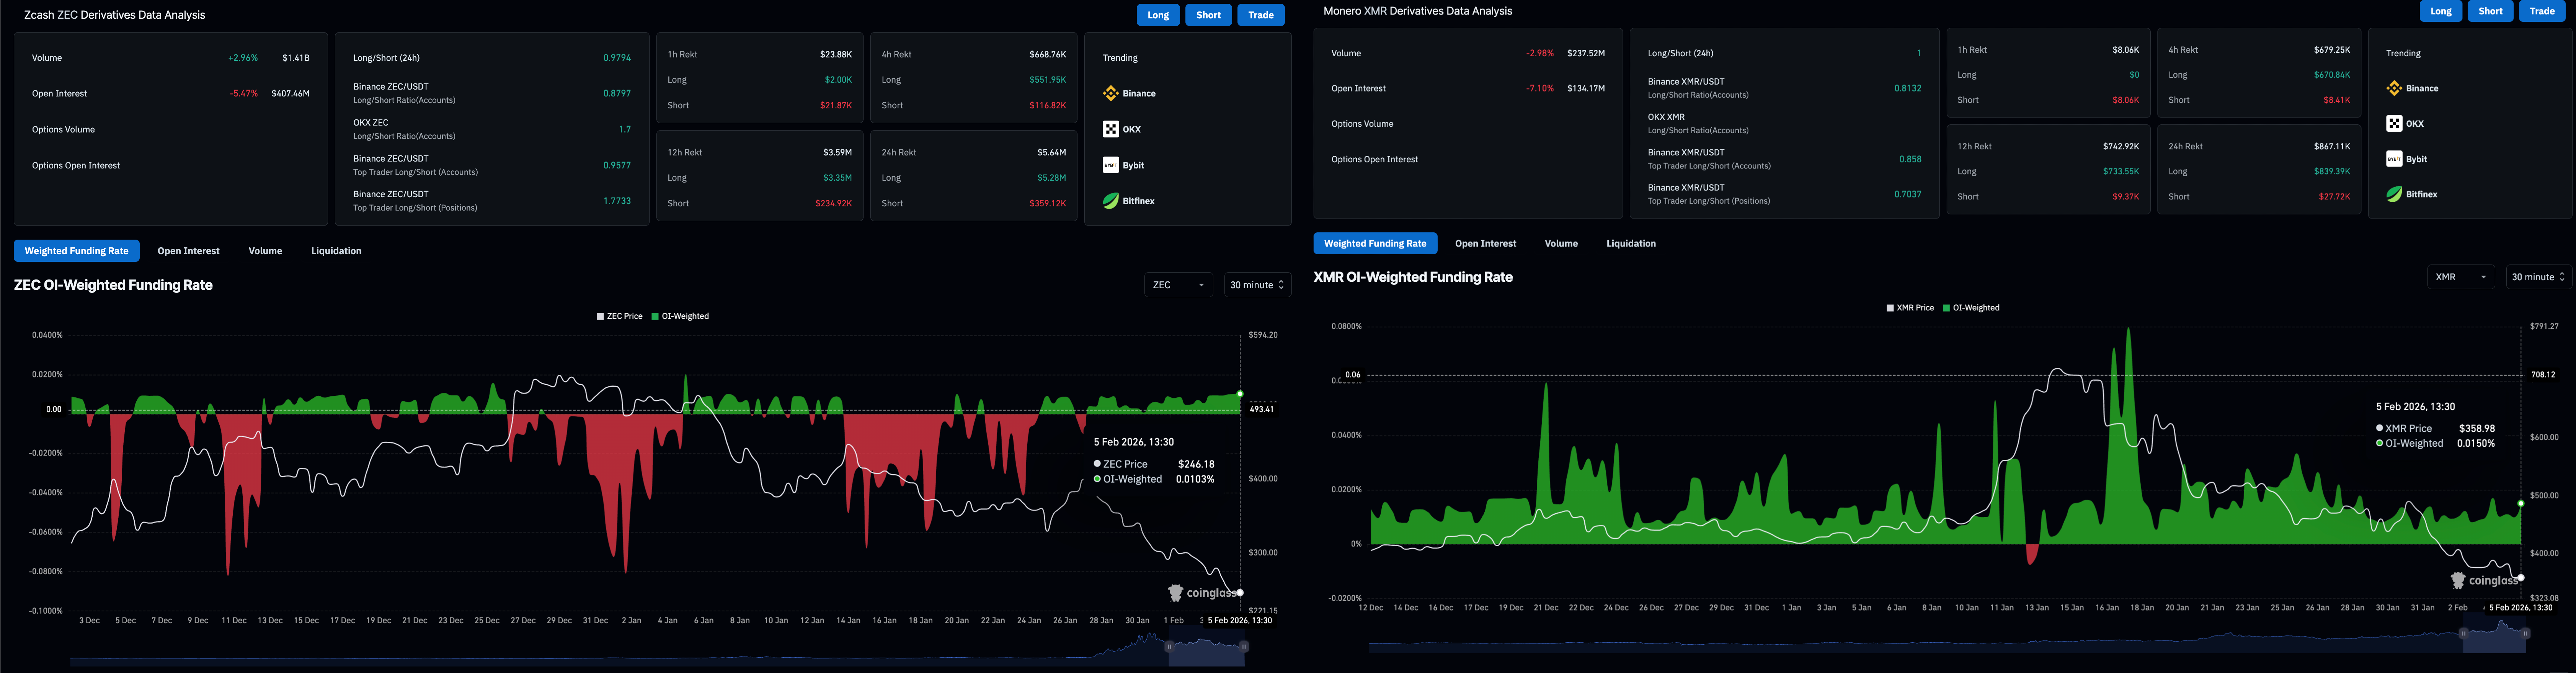Open the ZEC coin selector dropdown
Screen dimensions: 2576x673
pyautogui.click(x=1178, y=285)
